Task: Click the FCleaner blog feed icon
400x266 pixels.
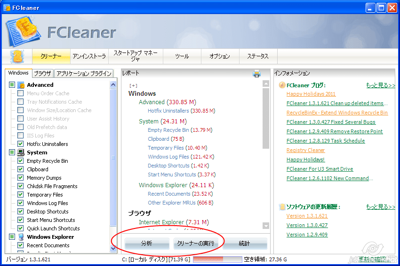Action: click(282, 85)
